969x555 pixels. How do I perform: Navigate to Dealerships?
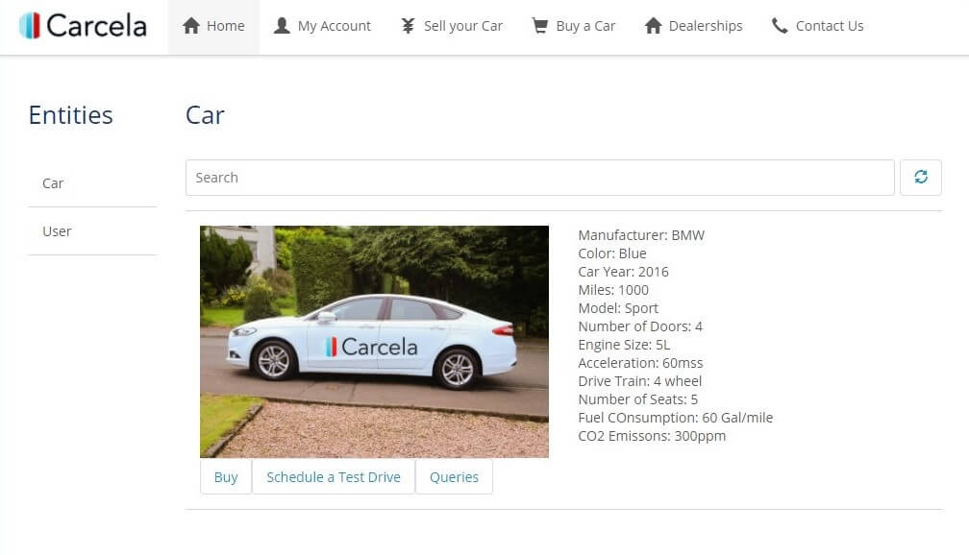[693, 27]
